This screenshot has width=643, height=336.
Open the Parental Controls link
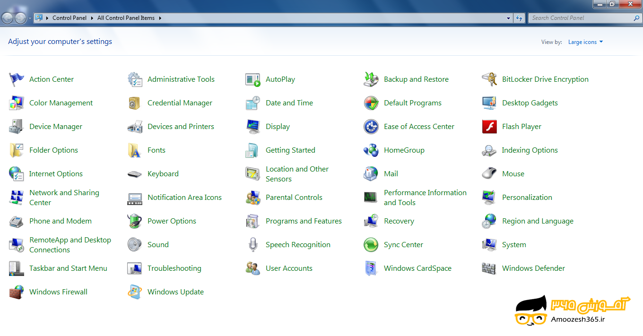tap(294, 198)
